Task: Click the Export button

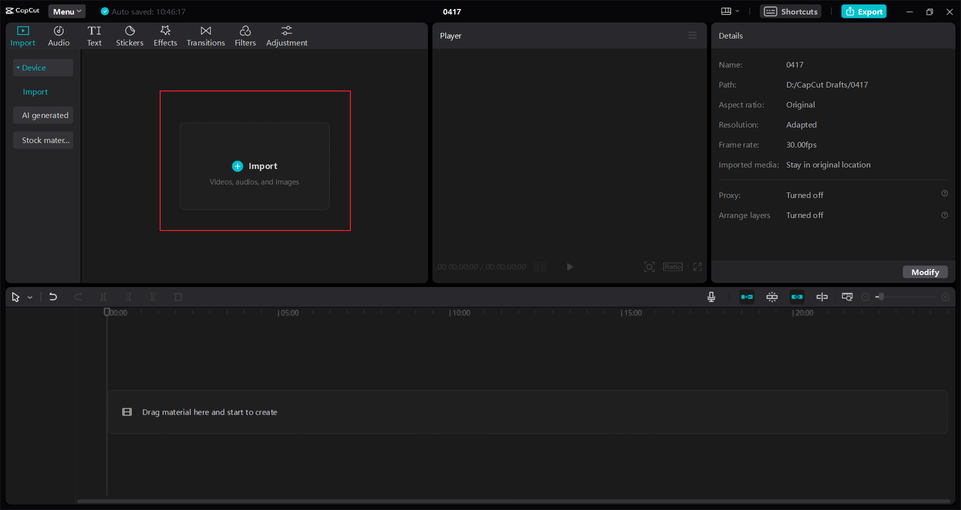Action: (x=864, y=11)
